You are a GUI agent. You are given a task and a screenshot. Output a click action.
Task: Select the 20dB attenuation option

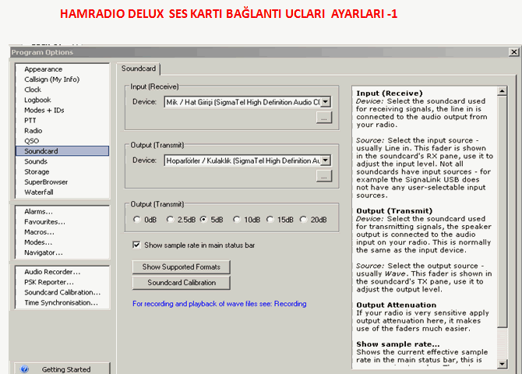[x=303, y=220]
